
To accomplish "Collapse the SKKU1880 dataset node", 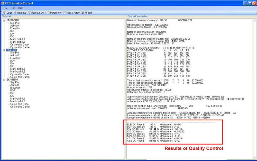I will pyautogui.click(x=4, y=80).
